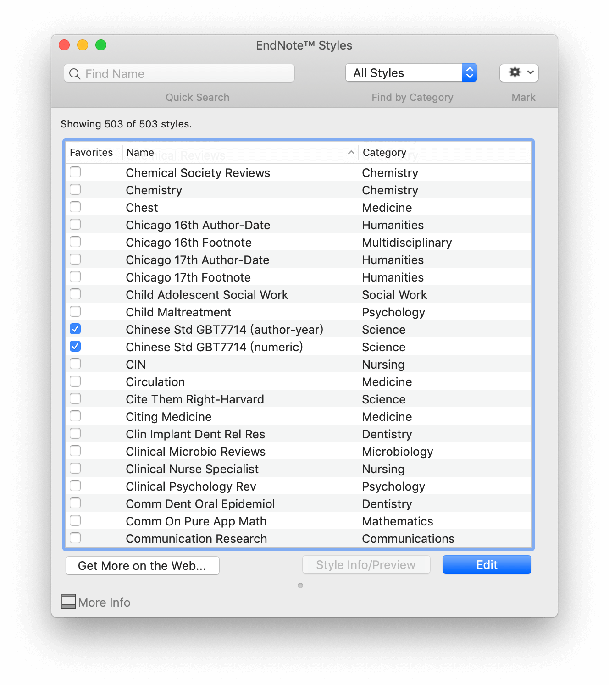The height and width of the screenshot is (685, 609).
Task: Select Chinese Std GBT7714 (author-year) style
Action: (x=225, y=330)
